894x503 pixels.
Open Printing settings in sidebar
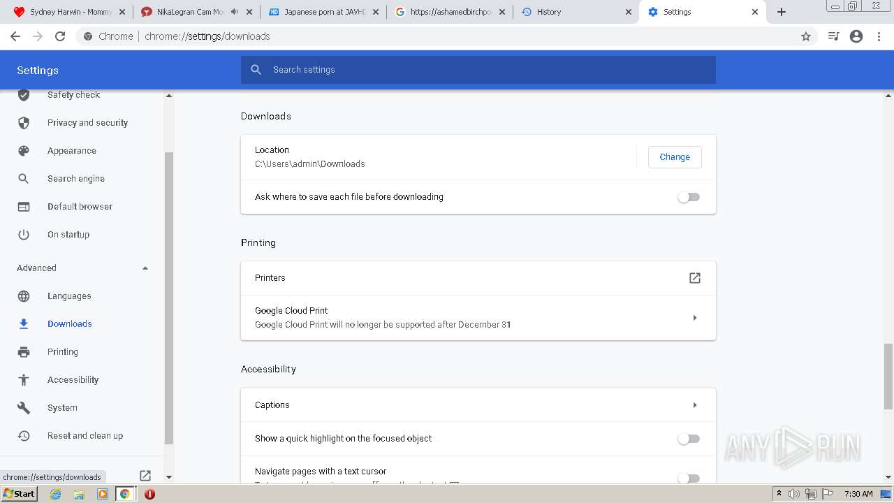point(63,352)
